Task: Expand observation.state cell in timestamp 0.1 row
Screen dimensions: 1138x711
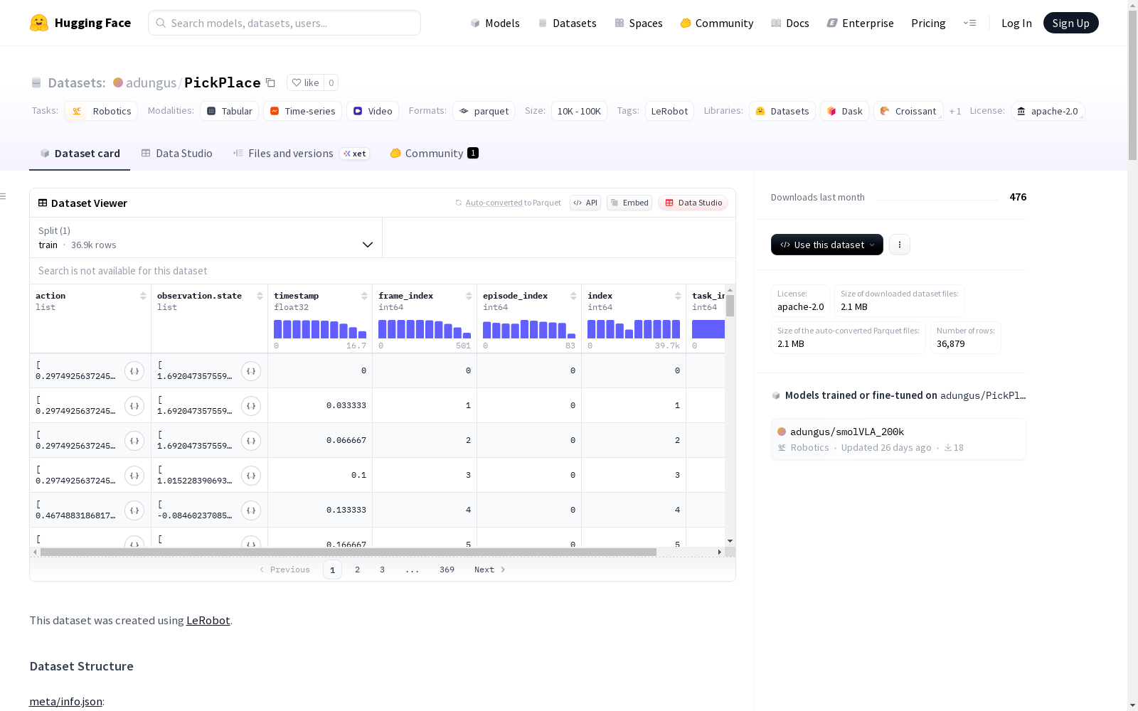Action: pyautogui.click(x=251, y=476)
